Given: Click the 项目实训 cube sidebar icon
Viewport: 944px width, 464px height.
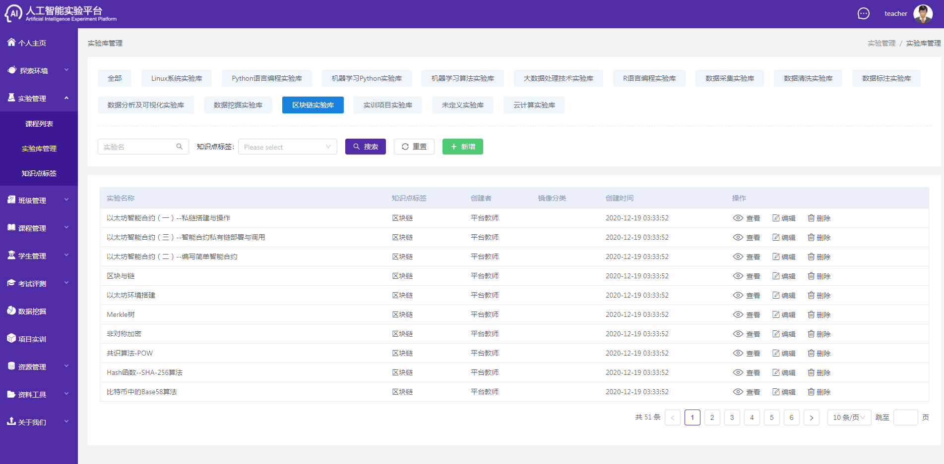Looking at the screenshot, I should 11,339.
